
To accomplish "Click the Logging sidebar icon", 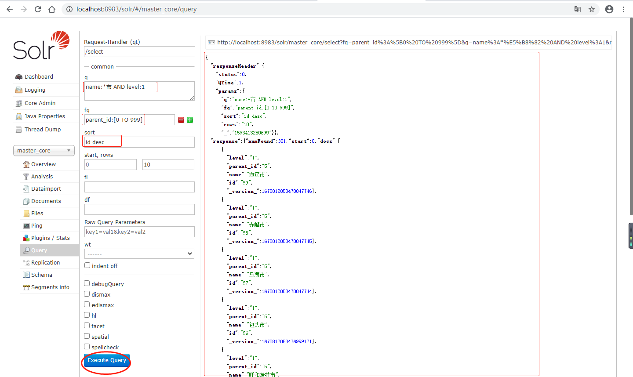I will (19, 90).
